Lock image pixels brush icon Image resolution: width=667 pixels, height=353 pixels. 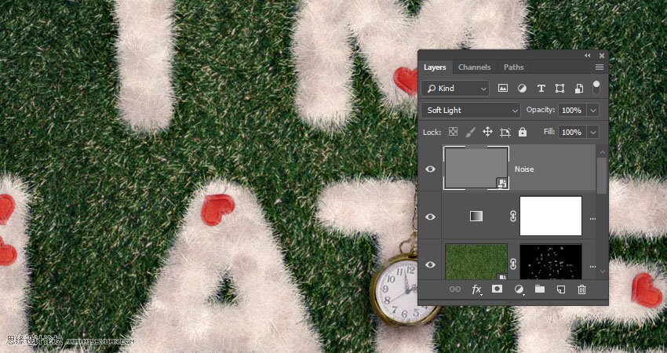pyautogui.click(x=471, y=133)
